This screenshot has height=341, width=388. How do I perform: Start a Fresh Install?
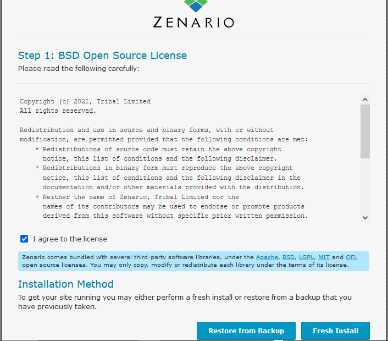[335, 331]
